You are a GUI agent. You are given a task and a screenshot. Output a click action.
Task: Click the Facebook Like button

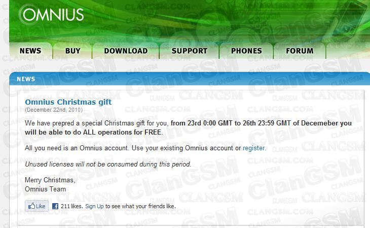pos(37,206)
